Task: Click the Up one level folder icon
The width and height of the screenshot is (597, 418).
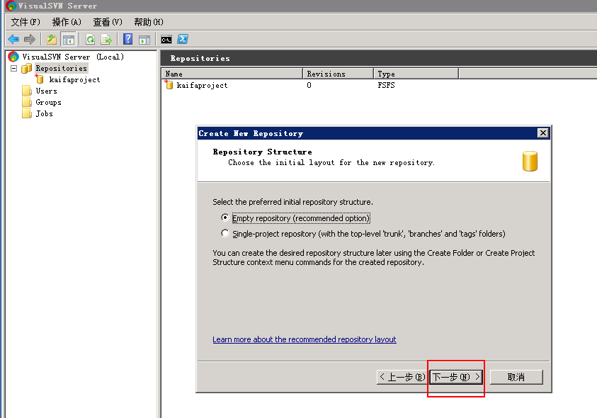Action: point(52,39)
